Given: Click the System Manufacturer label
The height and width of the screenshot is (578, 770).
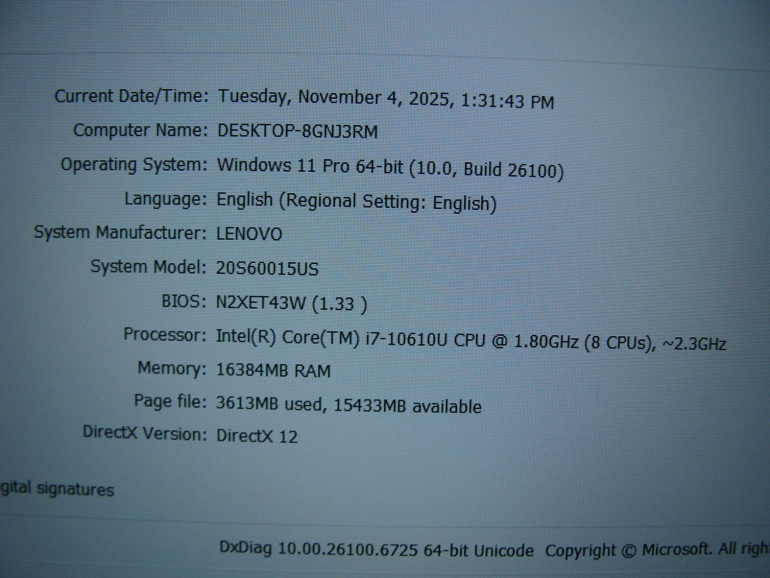Looking at the screenshot, I should (120, 233).
